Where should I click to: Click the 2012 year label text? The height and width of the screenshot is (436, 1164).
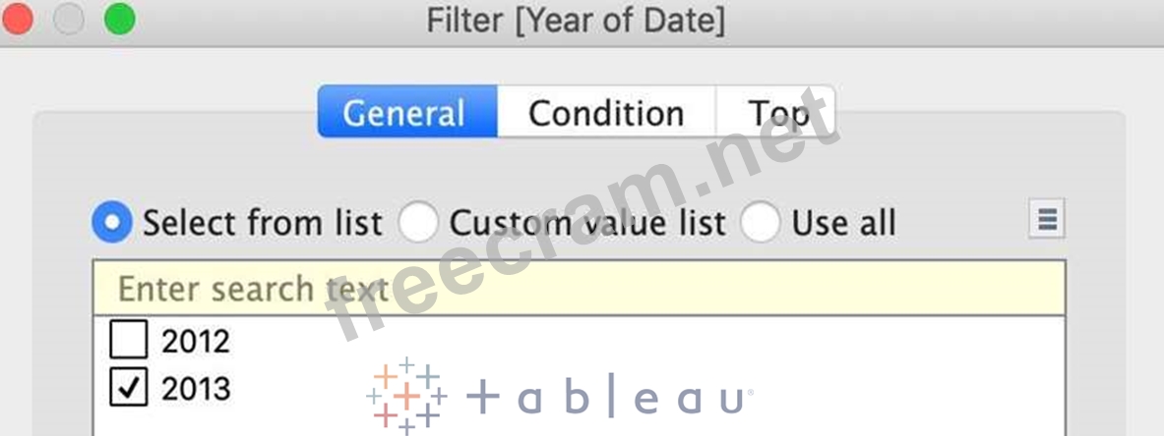tap(196, 342)
